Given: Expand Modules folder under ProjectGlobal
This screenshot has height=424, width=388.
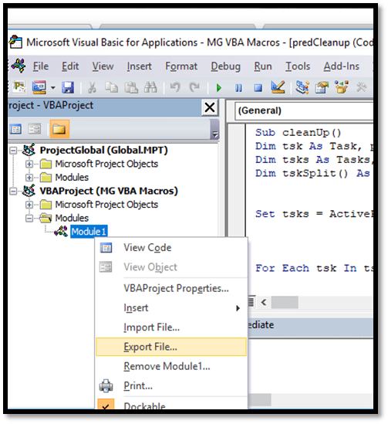Looking at the screenshot, I should click(29, 178).
